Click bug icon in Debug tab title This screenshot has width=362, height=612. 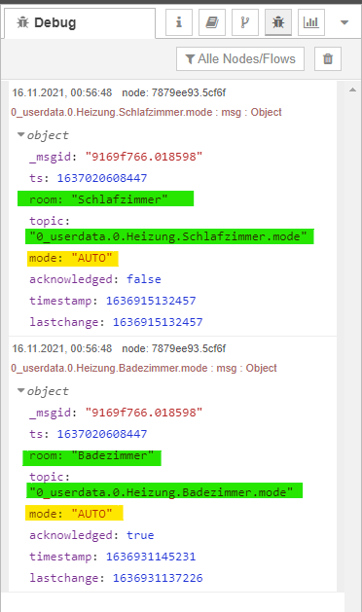(22, 22)
